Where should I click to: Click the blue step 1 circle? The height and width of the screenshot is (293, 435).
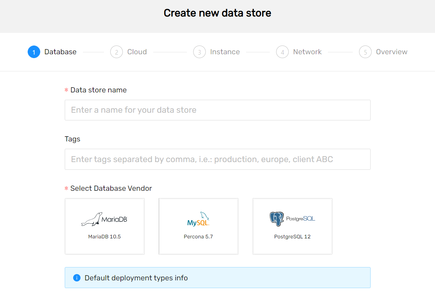(x=34, y=51)
